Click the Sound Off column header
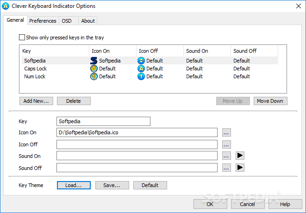The image size is (306, 213). click(254, 51)
